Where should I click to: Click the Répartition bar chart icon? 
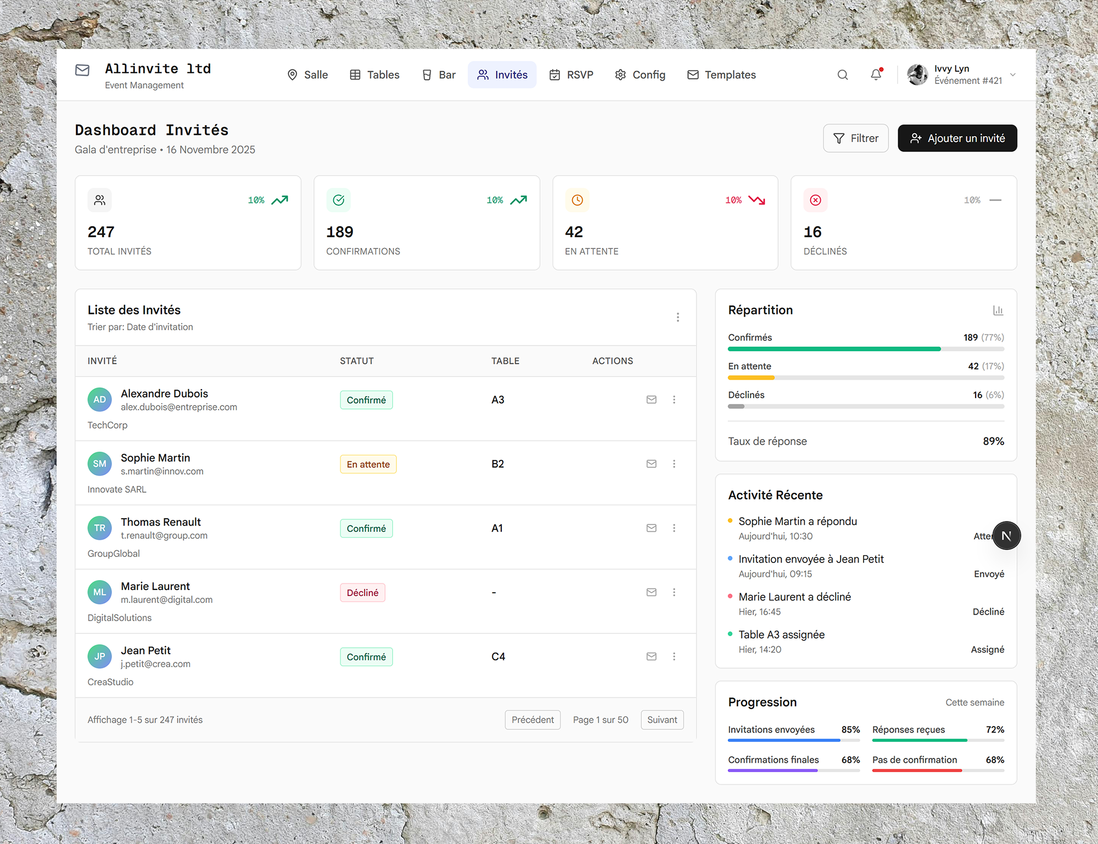pyautogui.click(x=998, y=311)
